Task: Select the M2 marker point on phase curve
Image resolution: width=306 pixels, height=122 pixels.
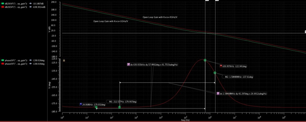Action: coord(215,73)
